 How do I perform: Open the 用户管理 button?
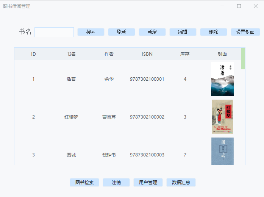(x=148, y=183)
